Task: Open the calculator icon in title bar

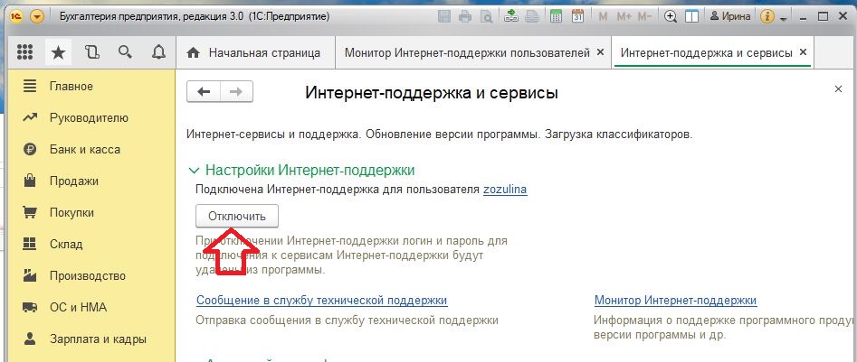Action: tap(556, 16)
